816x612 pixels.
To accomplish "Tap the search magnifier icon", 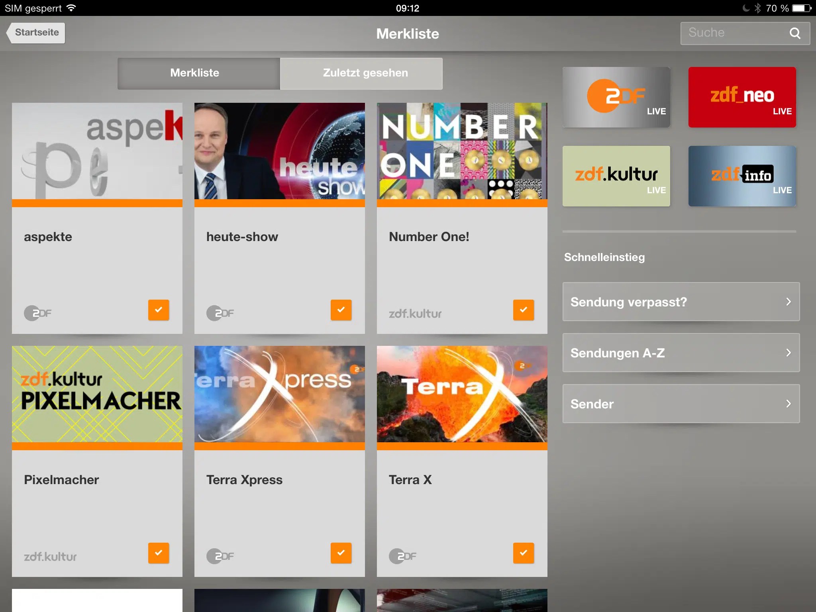I will pyautogui.click(x=795, y=33).
